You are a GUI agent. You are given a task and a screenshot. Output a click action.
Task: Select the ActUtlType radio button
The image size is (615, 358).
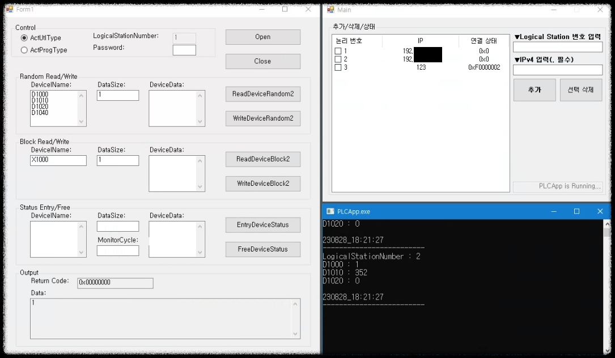24,38
